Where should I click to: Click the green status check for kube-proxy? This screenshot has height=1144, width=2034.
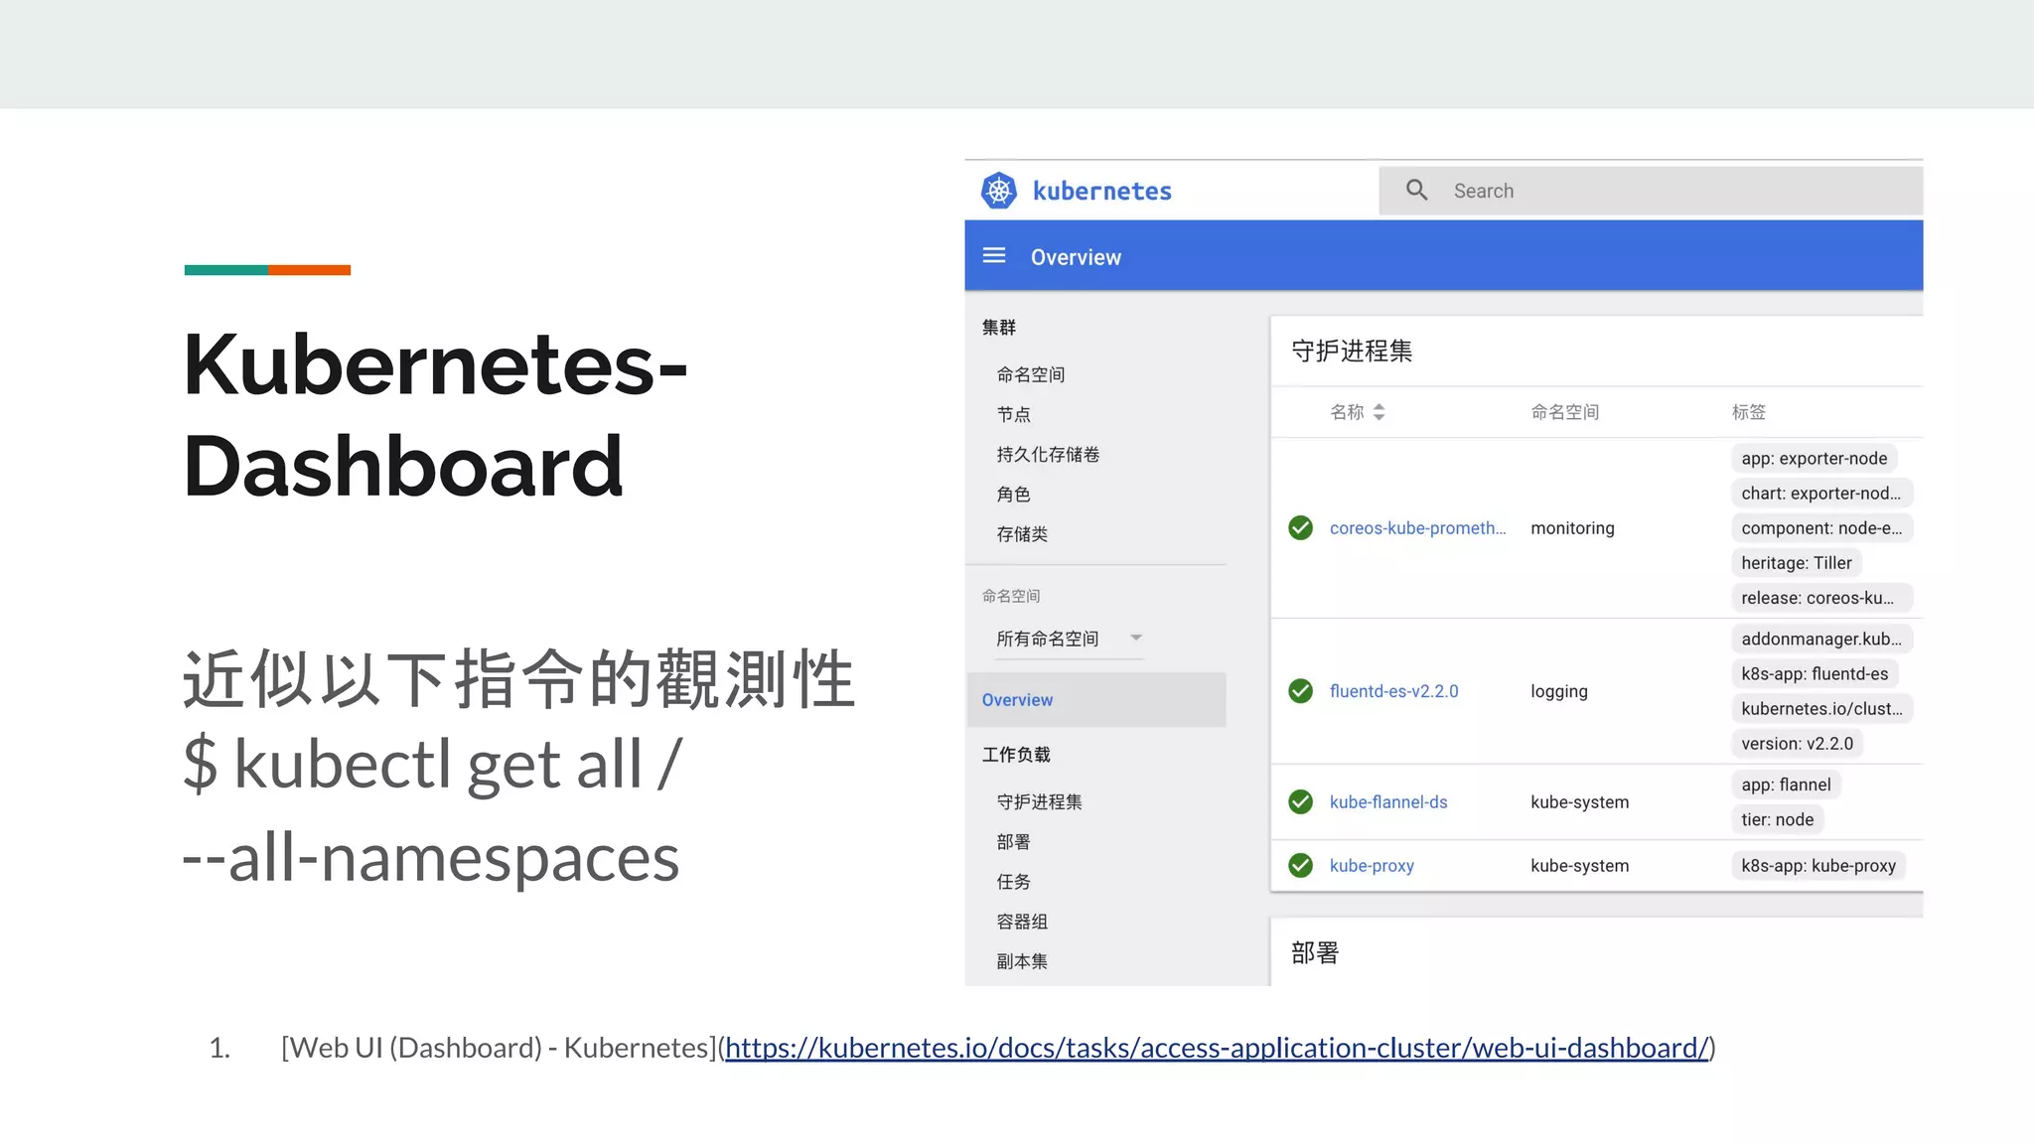coord(1300,865)
